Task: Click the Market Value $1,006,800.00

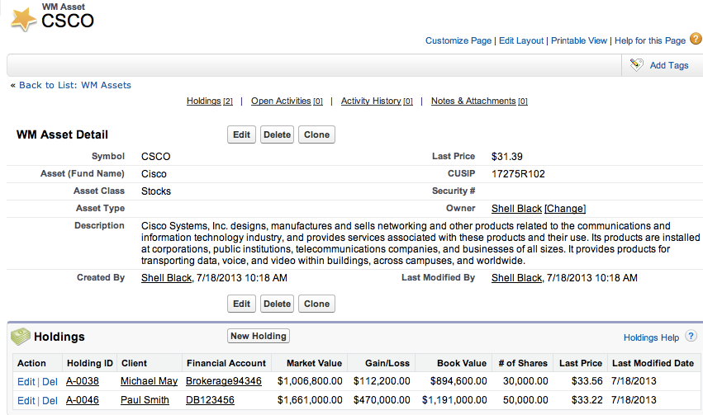Action: tap(310, 381)
